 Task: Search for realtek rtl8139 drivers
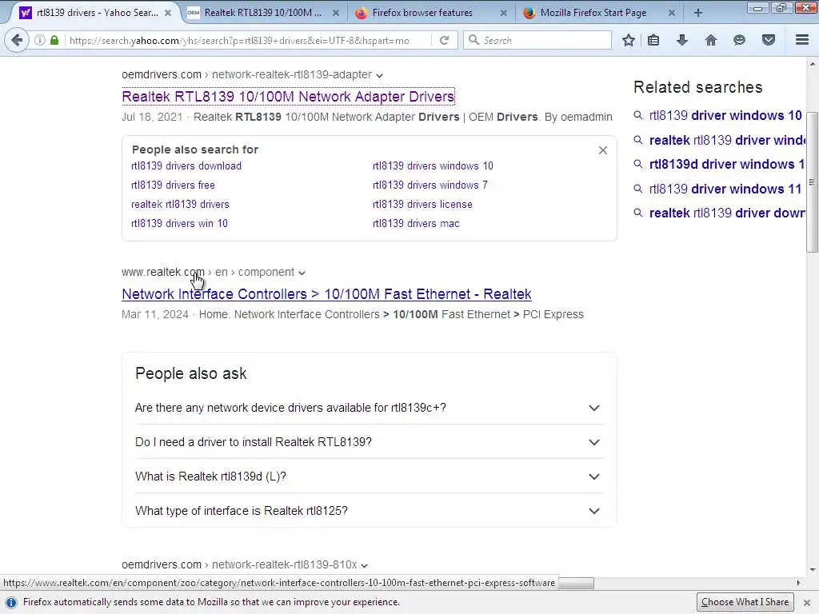pyautogui.click(x=180, y=204)
